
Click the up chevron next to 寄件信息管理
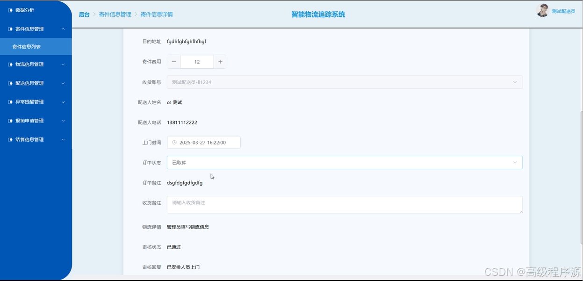point(63,29)
